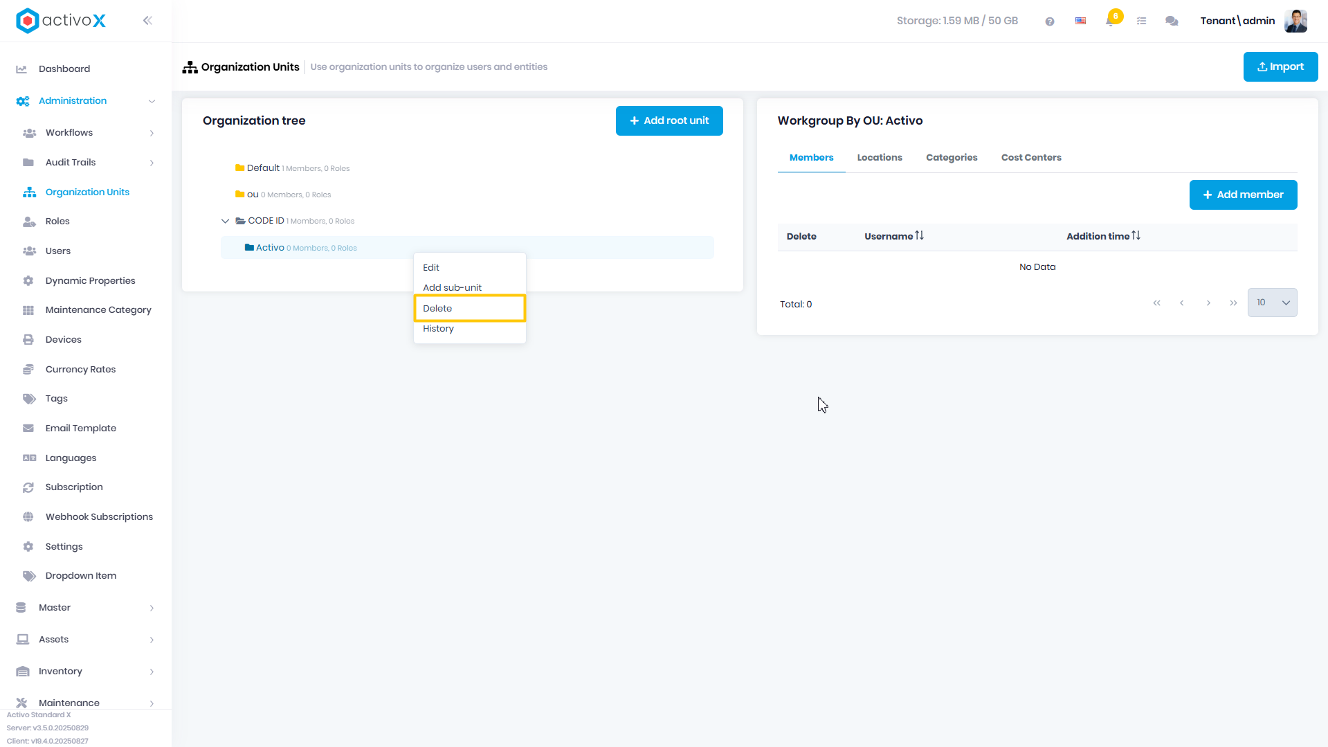The height and width of the screenshot is (747, 1328).
Task: Go to next page of members
Action: [1208, 303]
